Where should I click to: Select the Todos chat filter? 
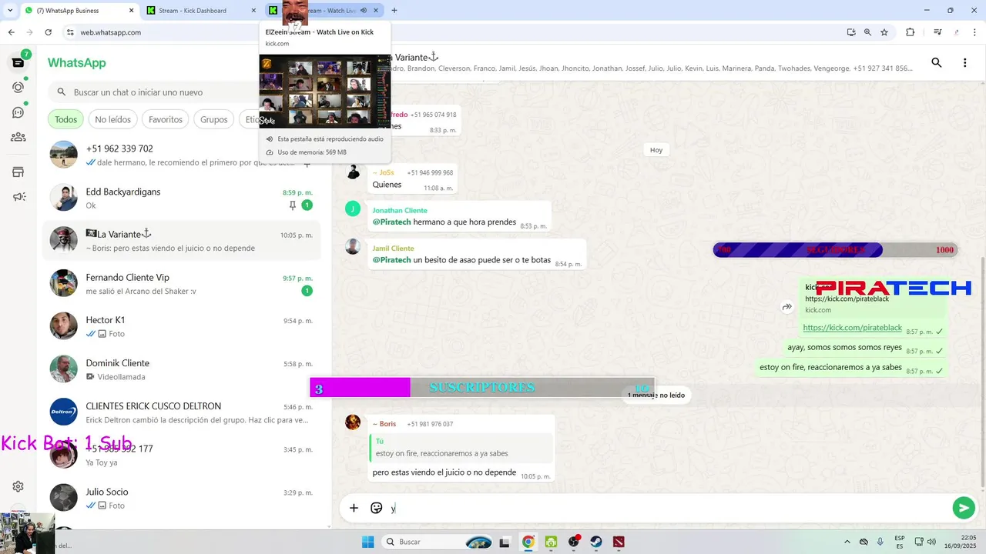click(x=65, y=119)
